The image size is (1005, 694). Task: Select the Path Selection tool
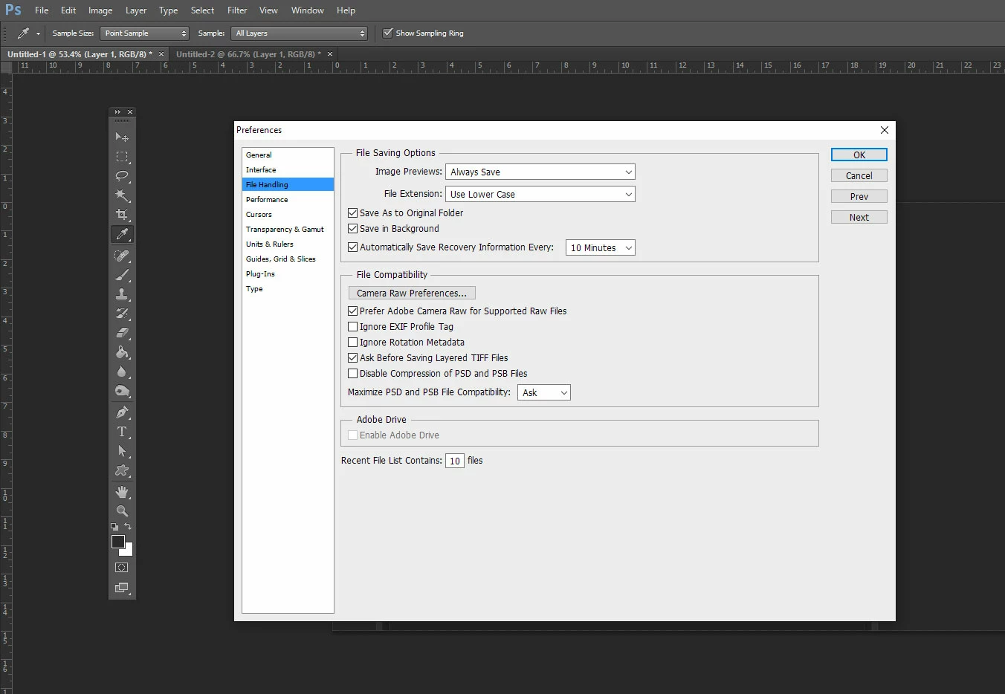(x=122, y=451)
